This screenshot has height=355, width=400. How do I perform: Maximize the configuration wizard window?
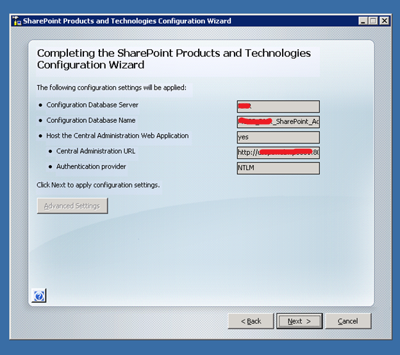click(373, 20)
